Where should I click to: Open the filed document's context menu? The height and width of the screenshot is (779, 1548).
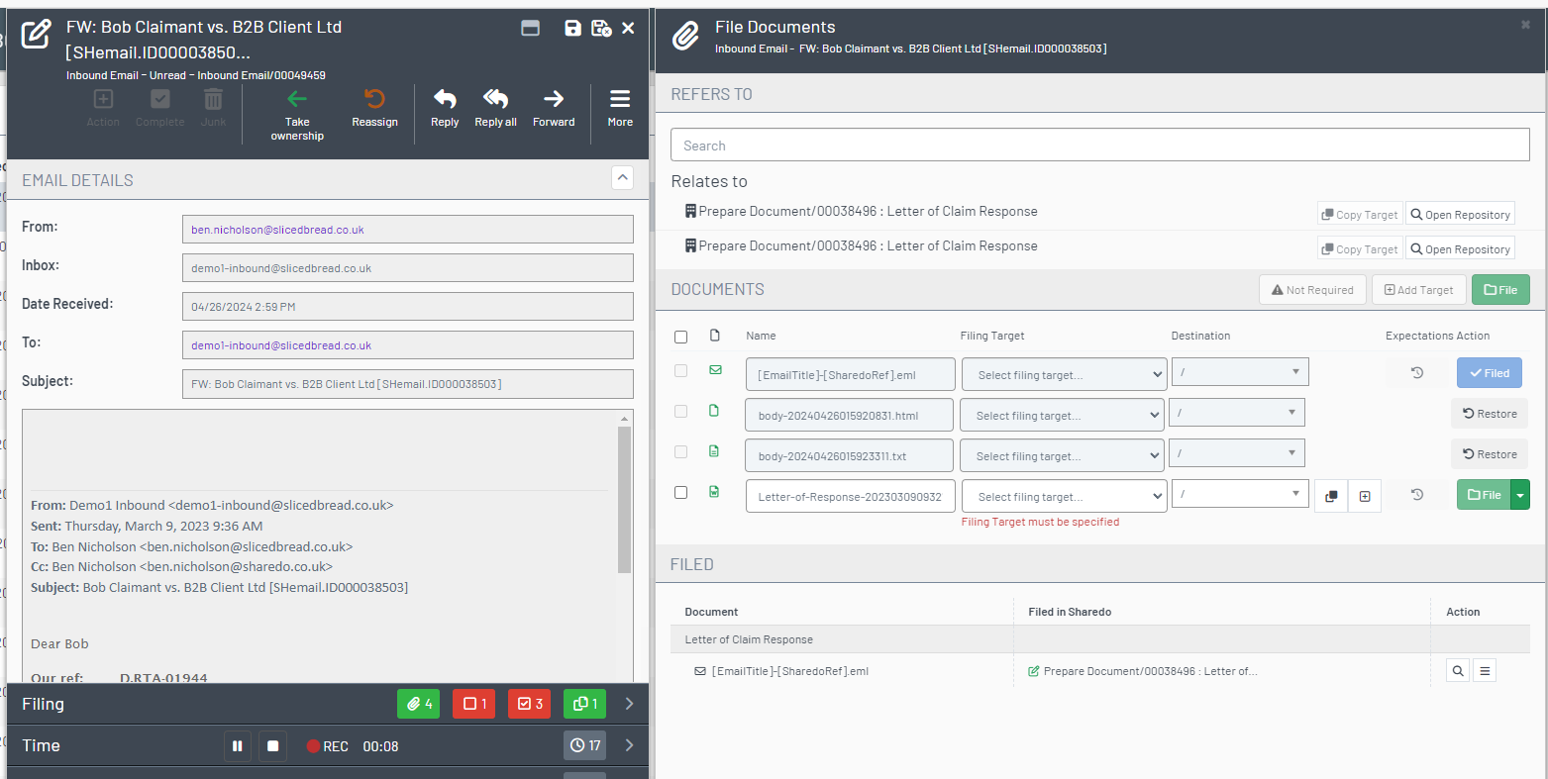coord(1484,670)
